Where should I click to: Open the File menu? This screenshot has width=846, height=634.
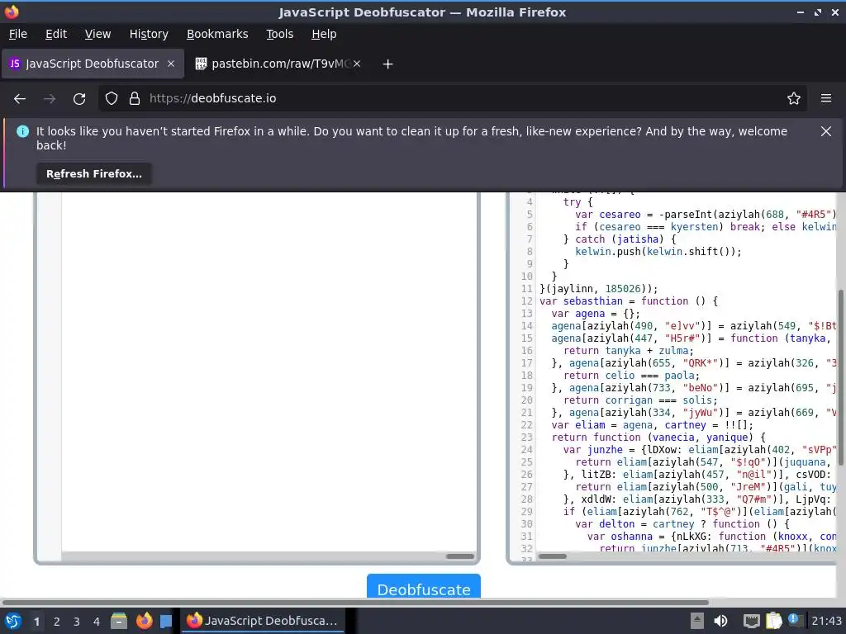pyautogui.click(x=18, y=34)
